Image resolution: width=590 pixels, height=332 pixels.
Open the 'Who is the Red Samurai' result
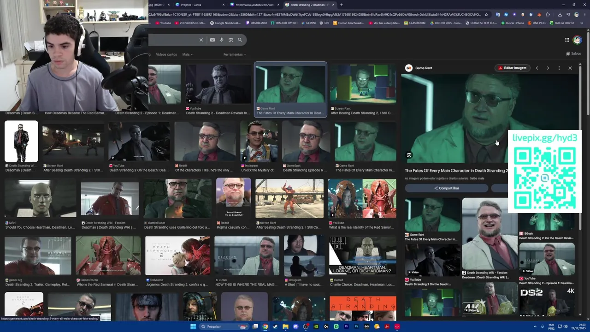point(108,261)
